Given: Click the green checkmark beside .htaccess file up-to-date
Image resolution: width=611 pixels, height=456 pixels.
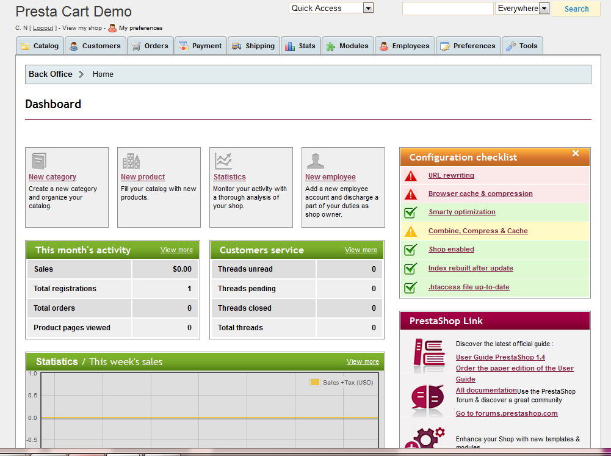Looking at the screenshot, I should [x=411, y=288].
